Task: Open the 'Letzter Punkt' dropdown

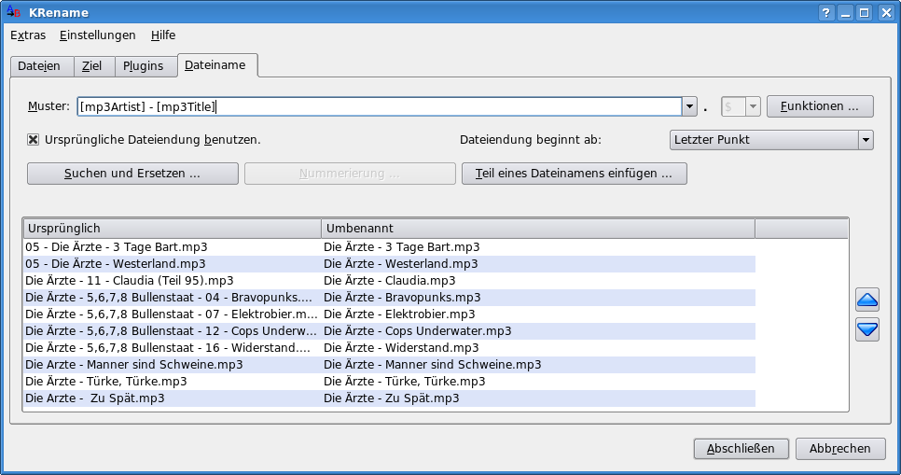Action: [866, 140]
